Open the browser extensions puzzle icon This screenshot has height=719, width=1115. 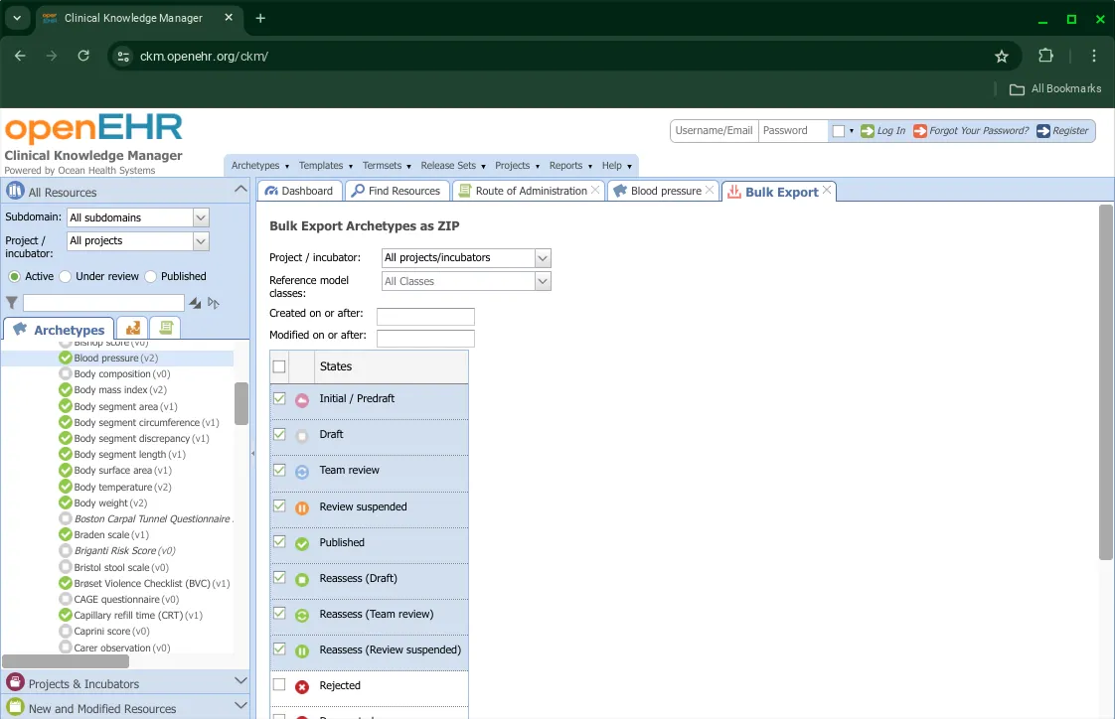[x=1045, y=57]
